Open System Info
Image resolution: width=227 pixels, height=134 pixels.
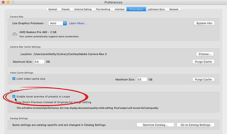point(204,23)
